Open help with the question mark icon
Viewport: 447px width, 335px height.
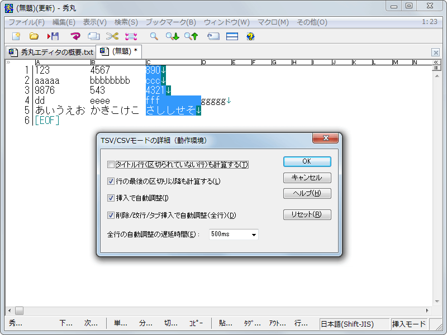(250, 36)
